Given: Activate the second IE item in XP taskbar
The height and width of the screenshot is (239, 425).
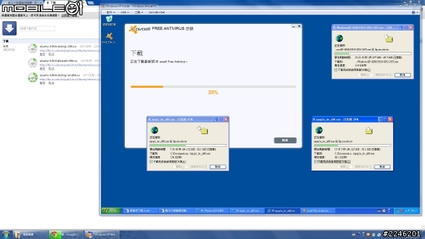Looking at the screenshot, I should [175, 210].
